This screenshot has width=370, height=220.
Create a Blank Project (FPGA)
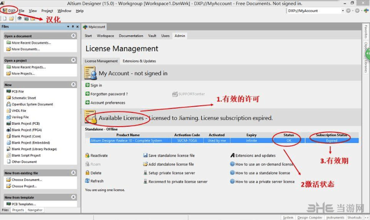tap(24, 130)
